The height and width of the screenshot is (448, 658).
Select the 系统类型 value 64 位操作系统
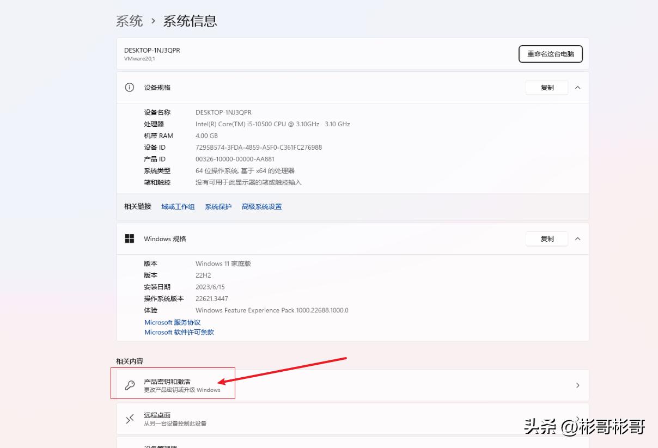245,171
